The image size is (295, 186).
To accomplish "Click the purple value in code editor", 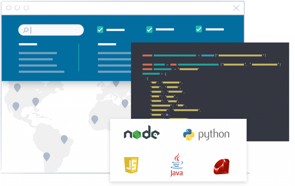I will click(x=167, y=115).
